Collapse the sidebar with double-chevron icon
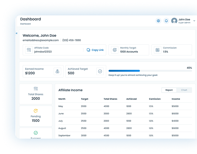The width and height of the screenshot is (197, 154). coord(17,33)
